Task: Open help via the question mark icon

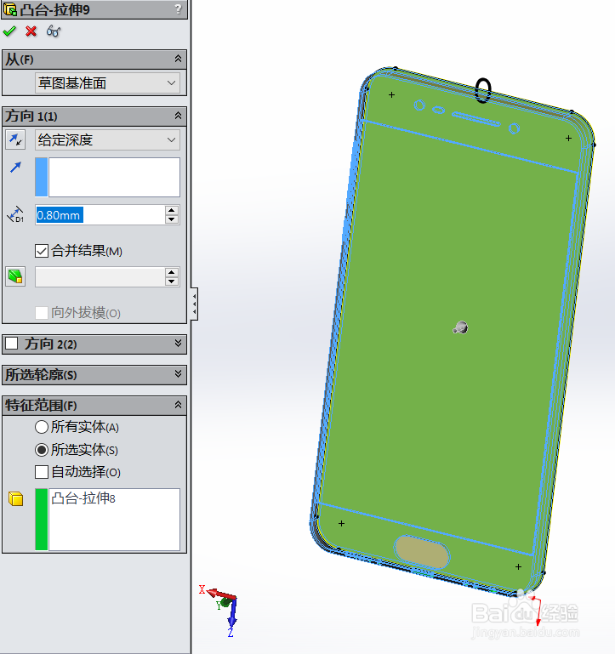Action: (x=178, y=9)
